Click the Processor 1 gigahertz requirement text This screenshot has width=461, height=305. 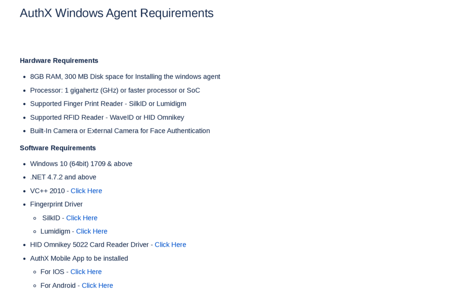[115, 90]
